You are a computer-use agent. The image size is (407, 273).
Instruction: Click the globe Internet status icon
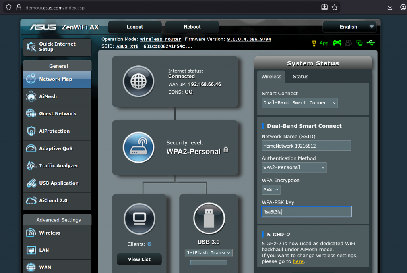click(x=139, y=81)
